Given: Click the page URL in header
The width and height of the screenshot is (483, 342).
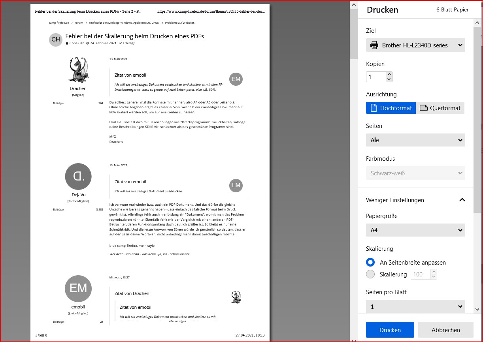Looking at the screenshot, I should pos(211,11).
